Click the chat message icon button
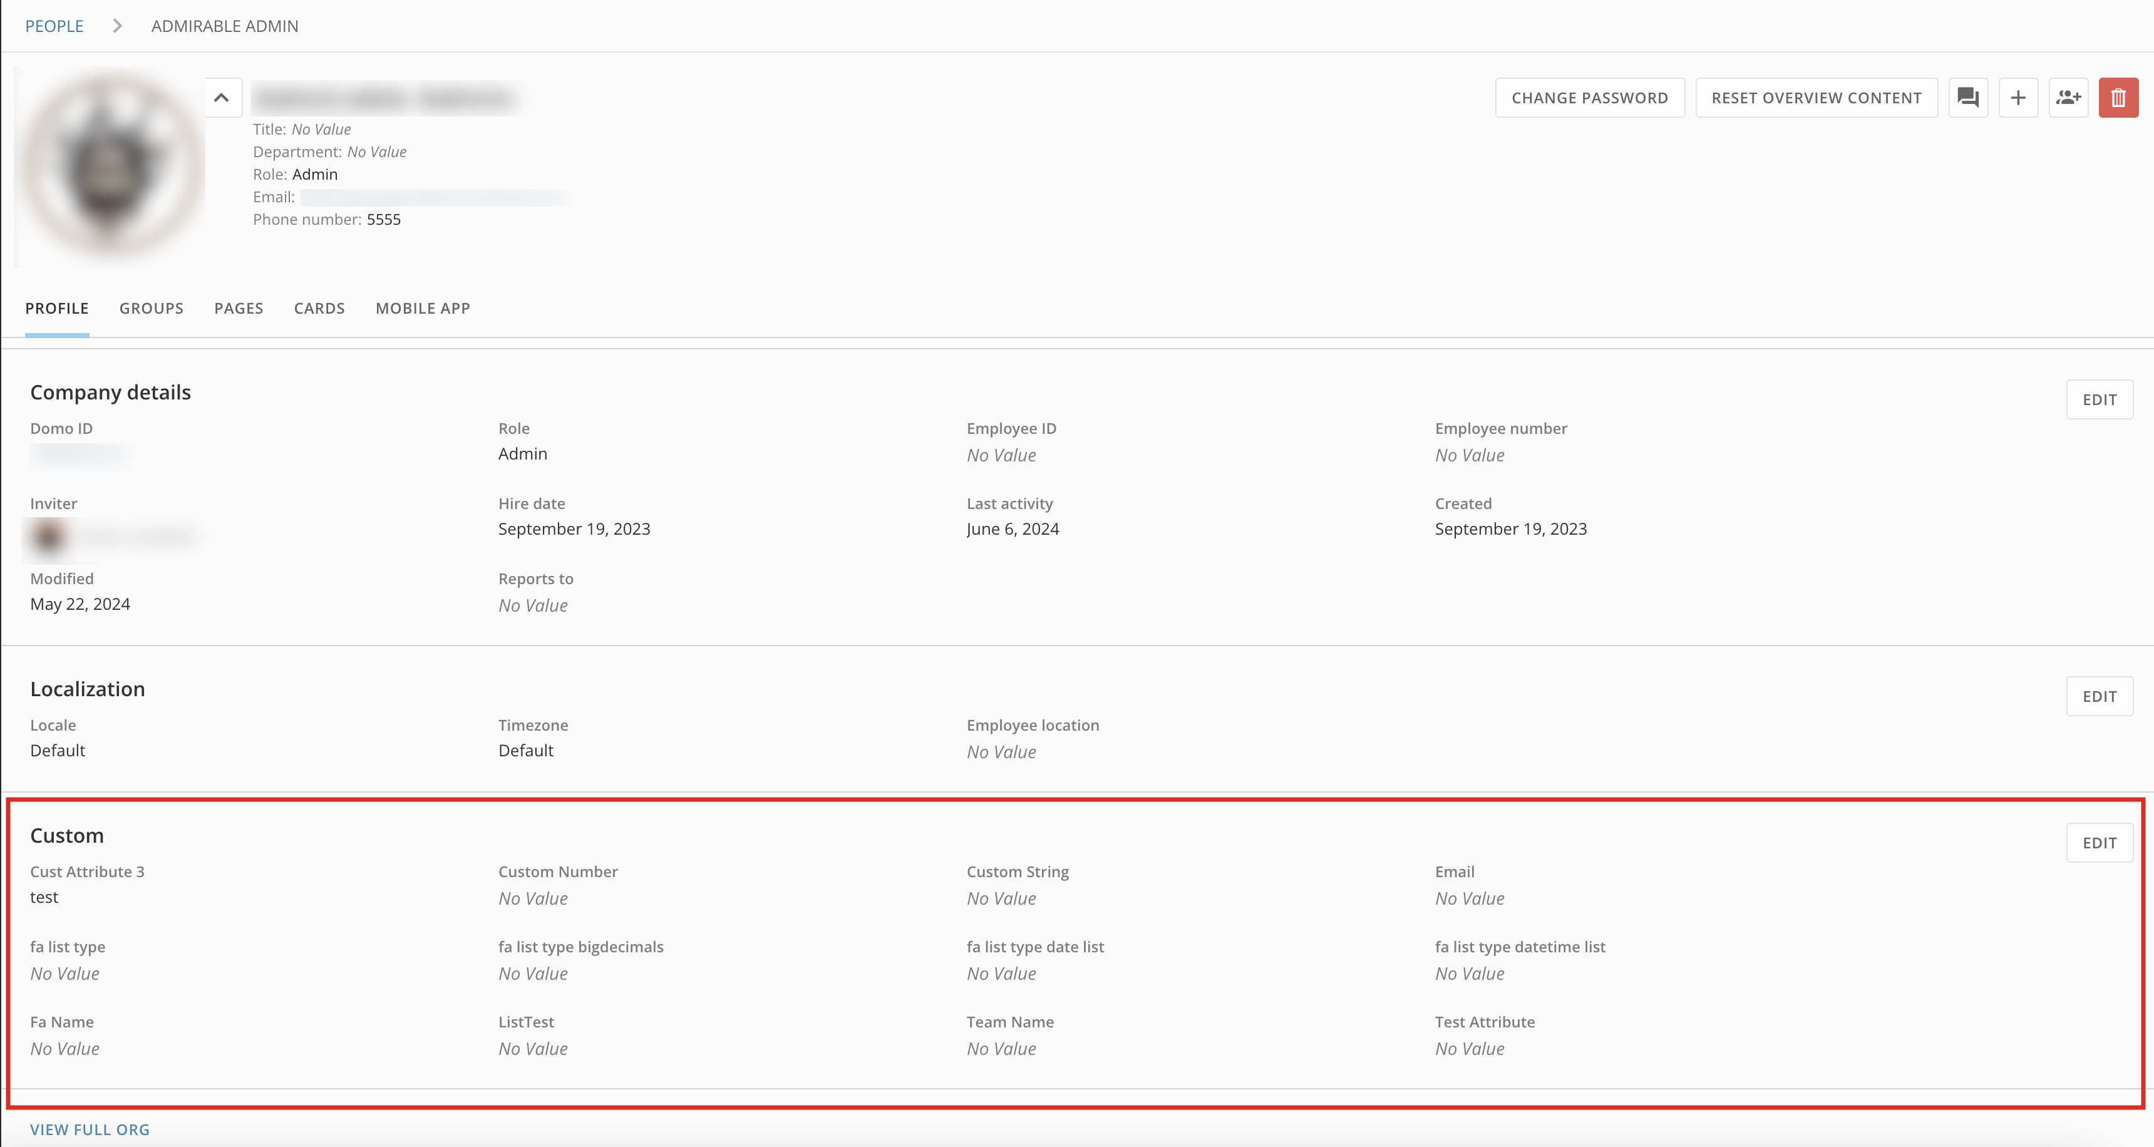2154x1147 pixels. click(1967, 98)
